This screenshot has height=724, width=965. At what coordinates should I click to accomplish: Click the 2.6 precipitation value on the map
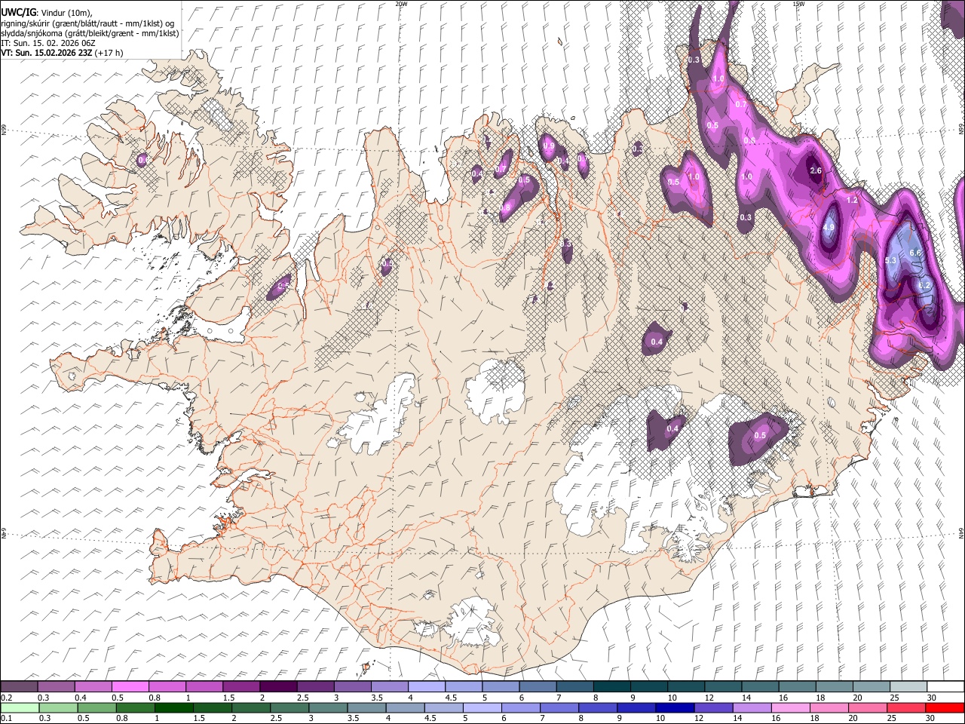click(816, 170)
